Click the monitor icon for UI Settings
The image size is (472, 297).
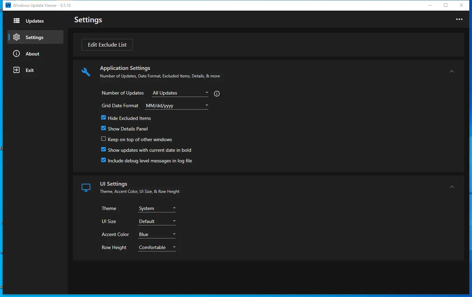coord(86,188)
